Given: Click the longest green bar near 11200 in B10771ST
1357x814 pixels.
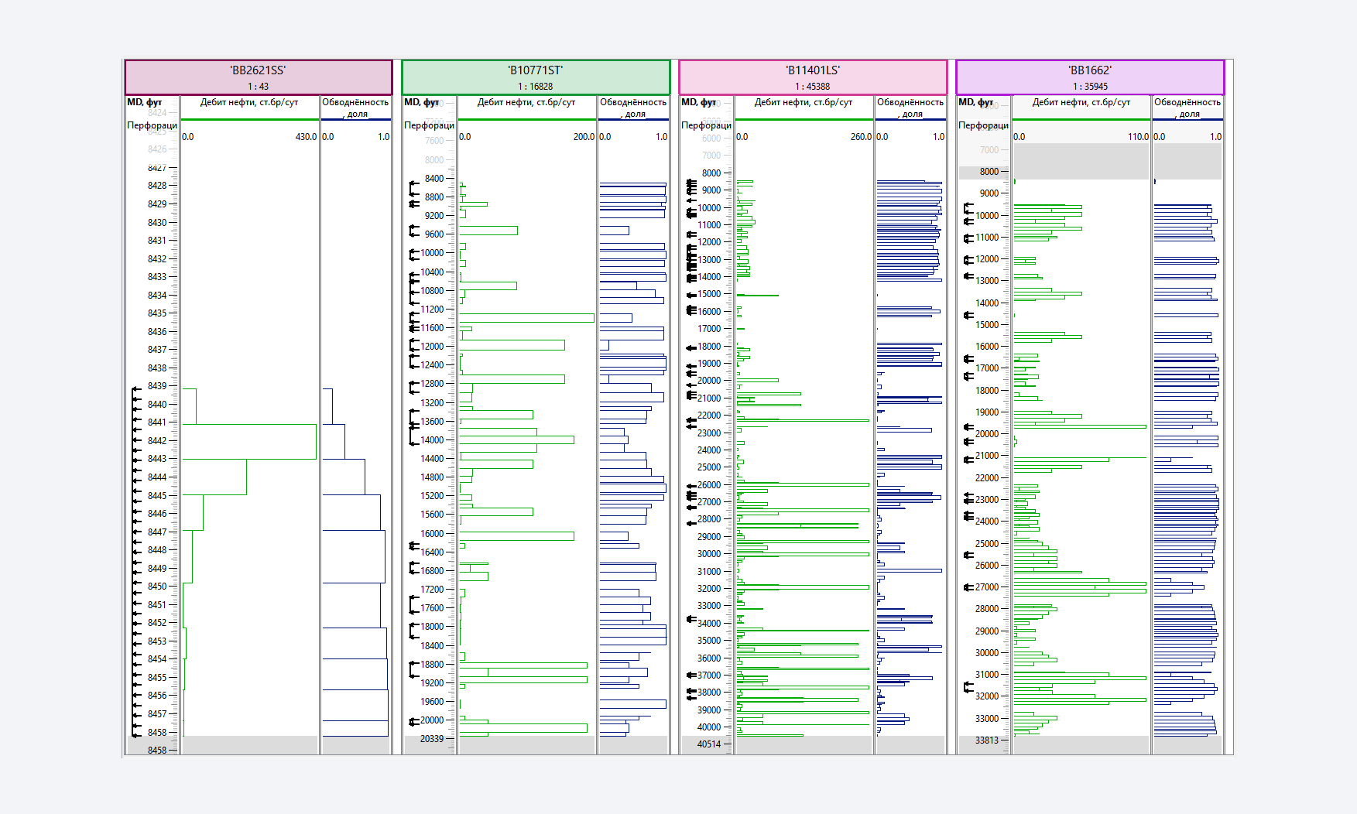Looking at the screenshot, I should pos(526,318).
